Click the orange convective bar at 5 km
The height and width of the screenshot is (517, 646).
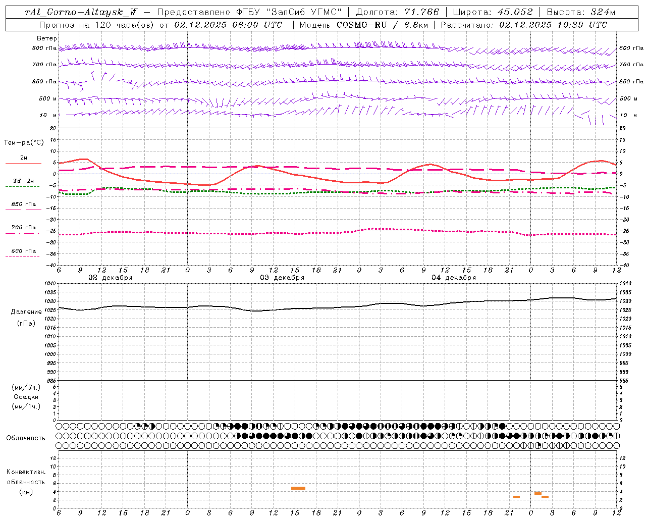point(298,488)
